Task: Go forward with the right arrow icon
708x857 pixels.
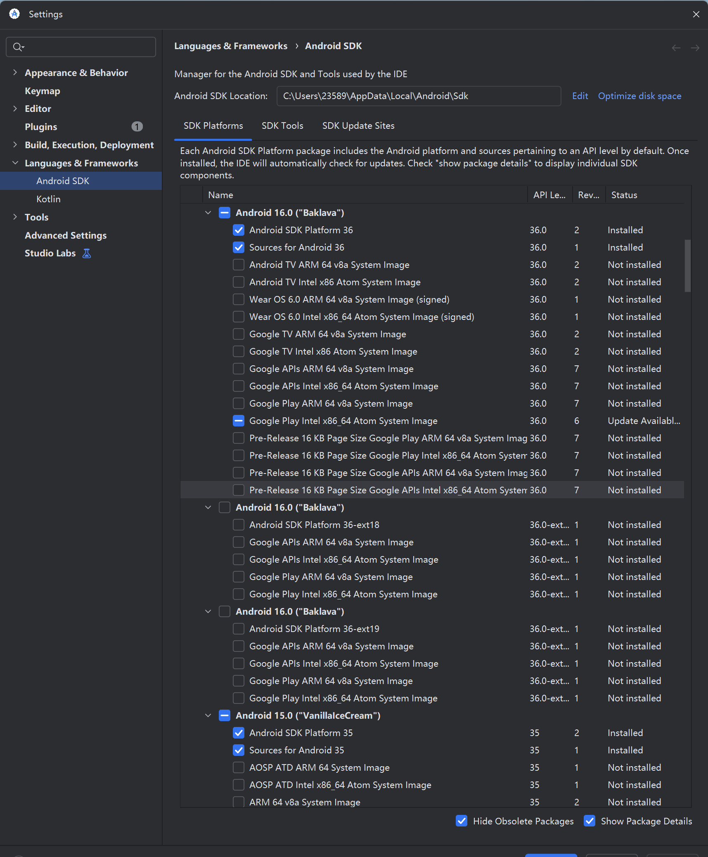Action: tap(695, 48)
